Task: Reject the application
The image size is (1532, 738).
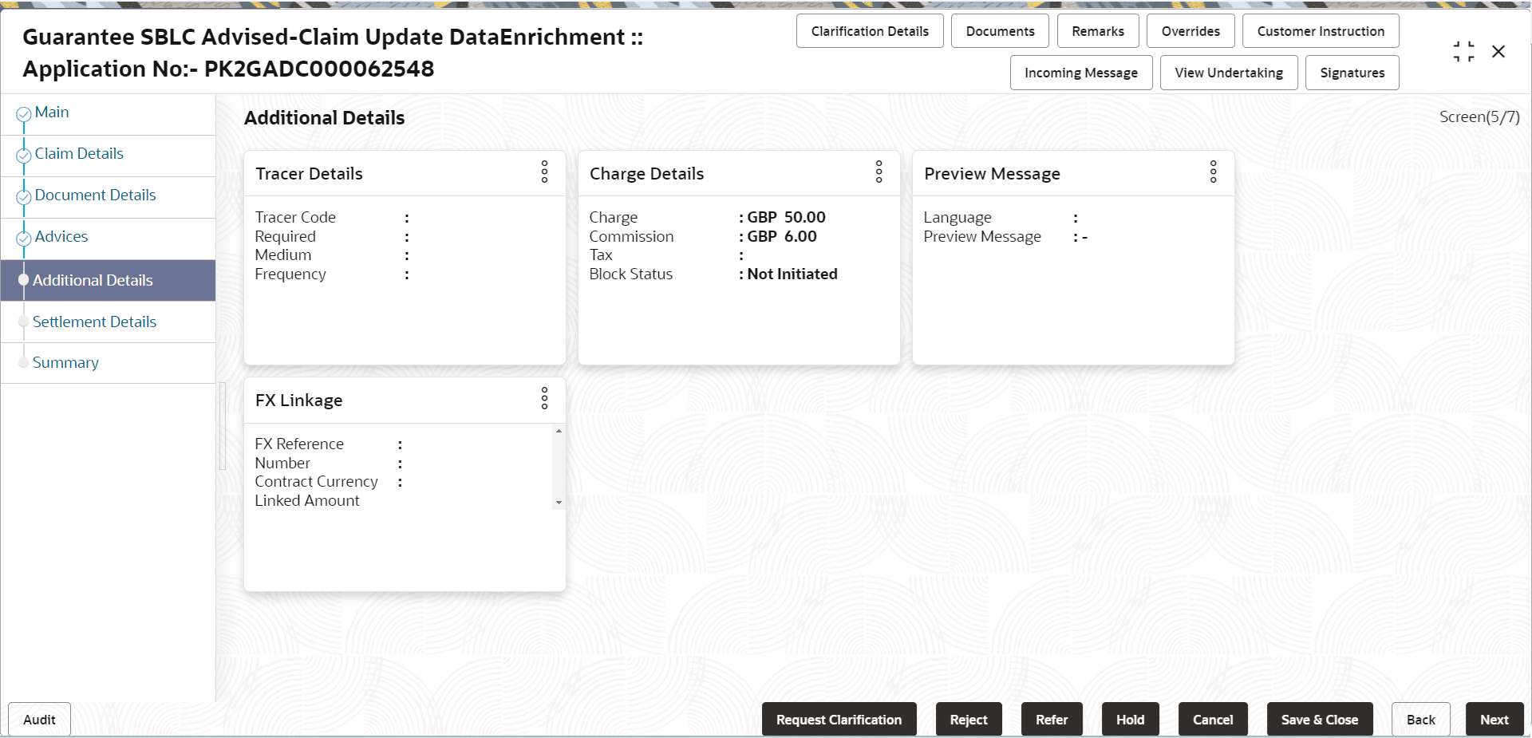Action: (969, 720)
